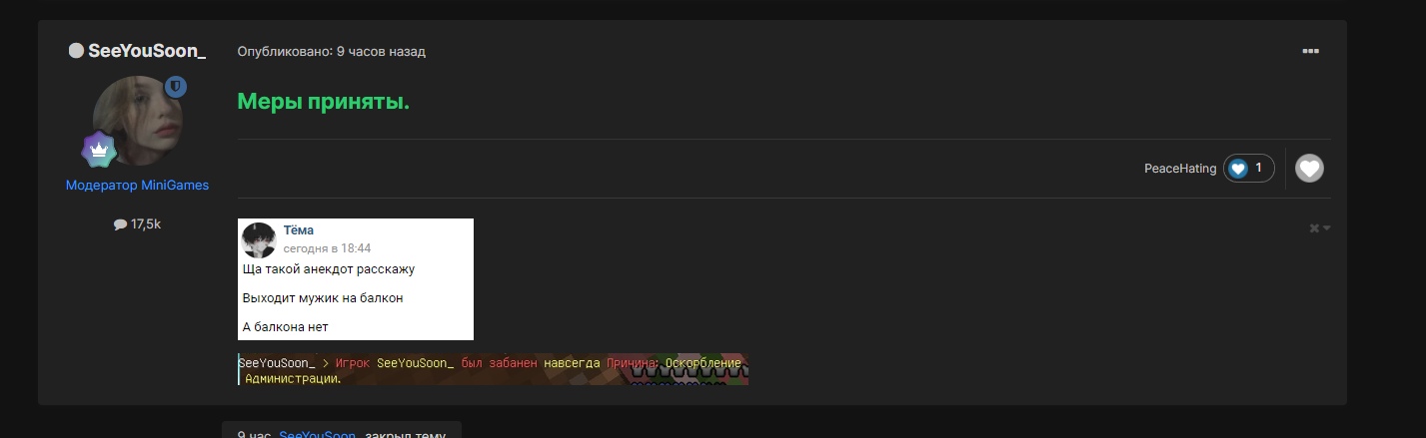Click the x moderation icon

1314,228
